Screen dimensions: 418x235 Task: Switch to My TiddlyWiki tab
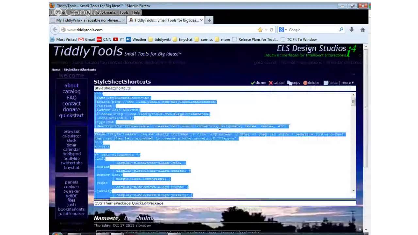[88, 20]
